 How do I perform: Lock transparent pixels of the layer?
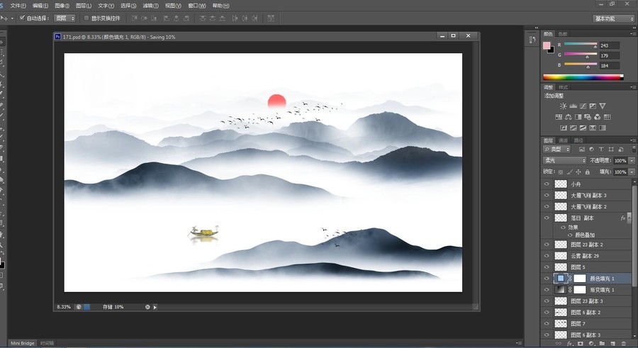[561, 172]
